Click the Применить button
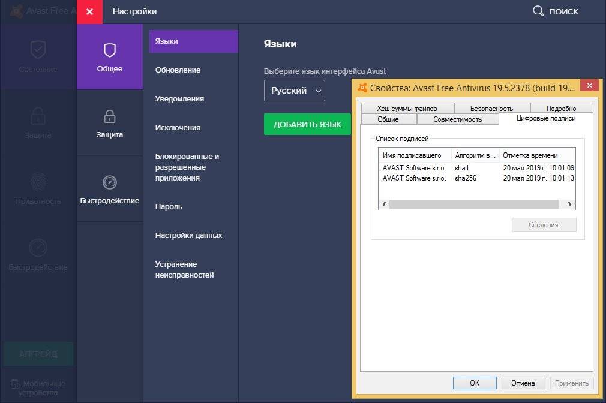The image size is (606, 403). tap(572, 383)
